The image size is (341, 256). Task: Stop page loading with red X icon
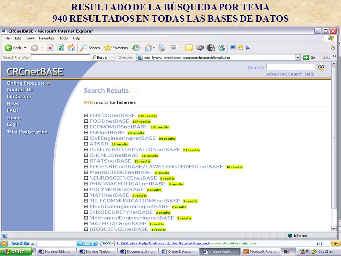(x=50, y=48)
